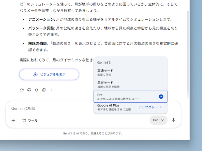Select 思考モード in the model menu
The image size is (202, 151).
click(x=130, y=85)
